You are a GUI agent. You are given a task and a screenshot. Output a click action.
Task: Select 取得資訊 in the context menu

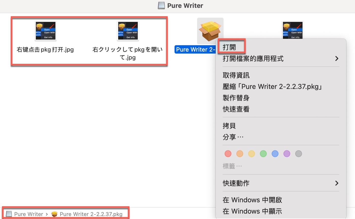coord(236,75)
